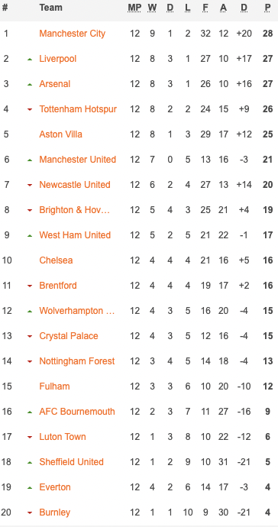Click the green up arrow beside Everton

(30, 488)
